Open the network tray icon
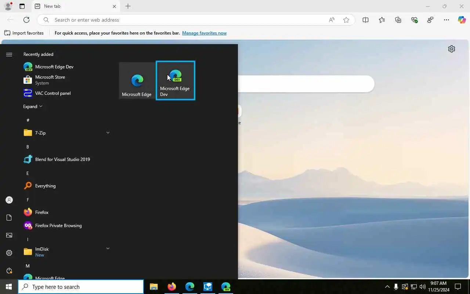The image size is (470, 294). pyautogui.click(x=413, y=287)
